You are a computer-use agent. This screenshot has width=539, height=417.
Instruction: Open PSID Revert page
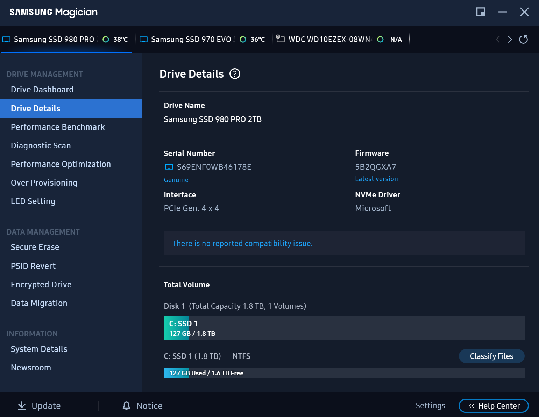coord(71,266)
